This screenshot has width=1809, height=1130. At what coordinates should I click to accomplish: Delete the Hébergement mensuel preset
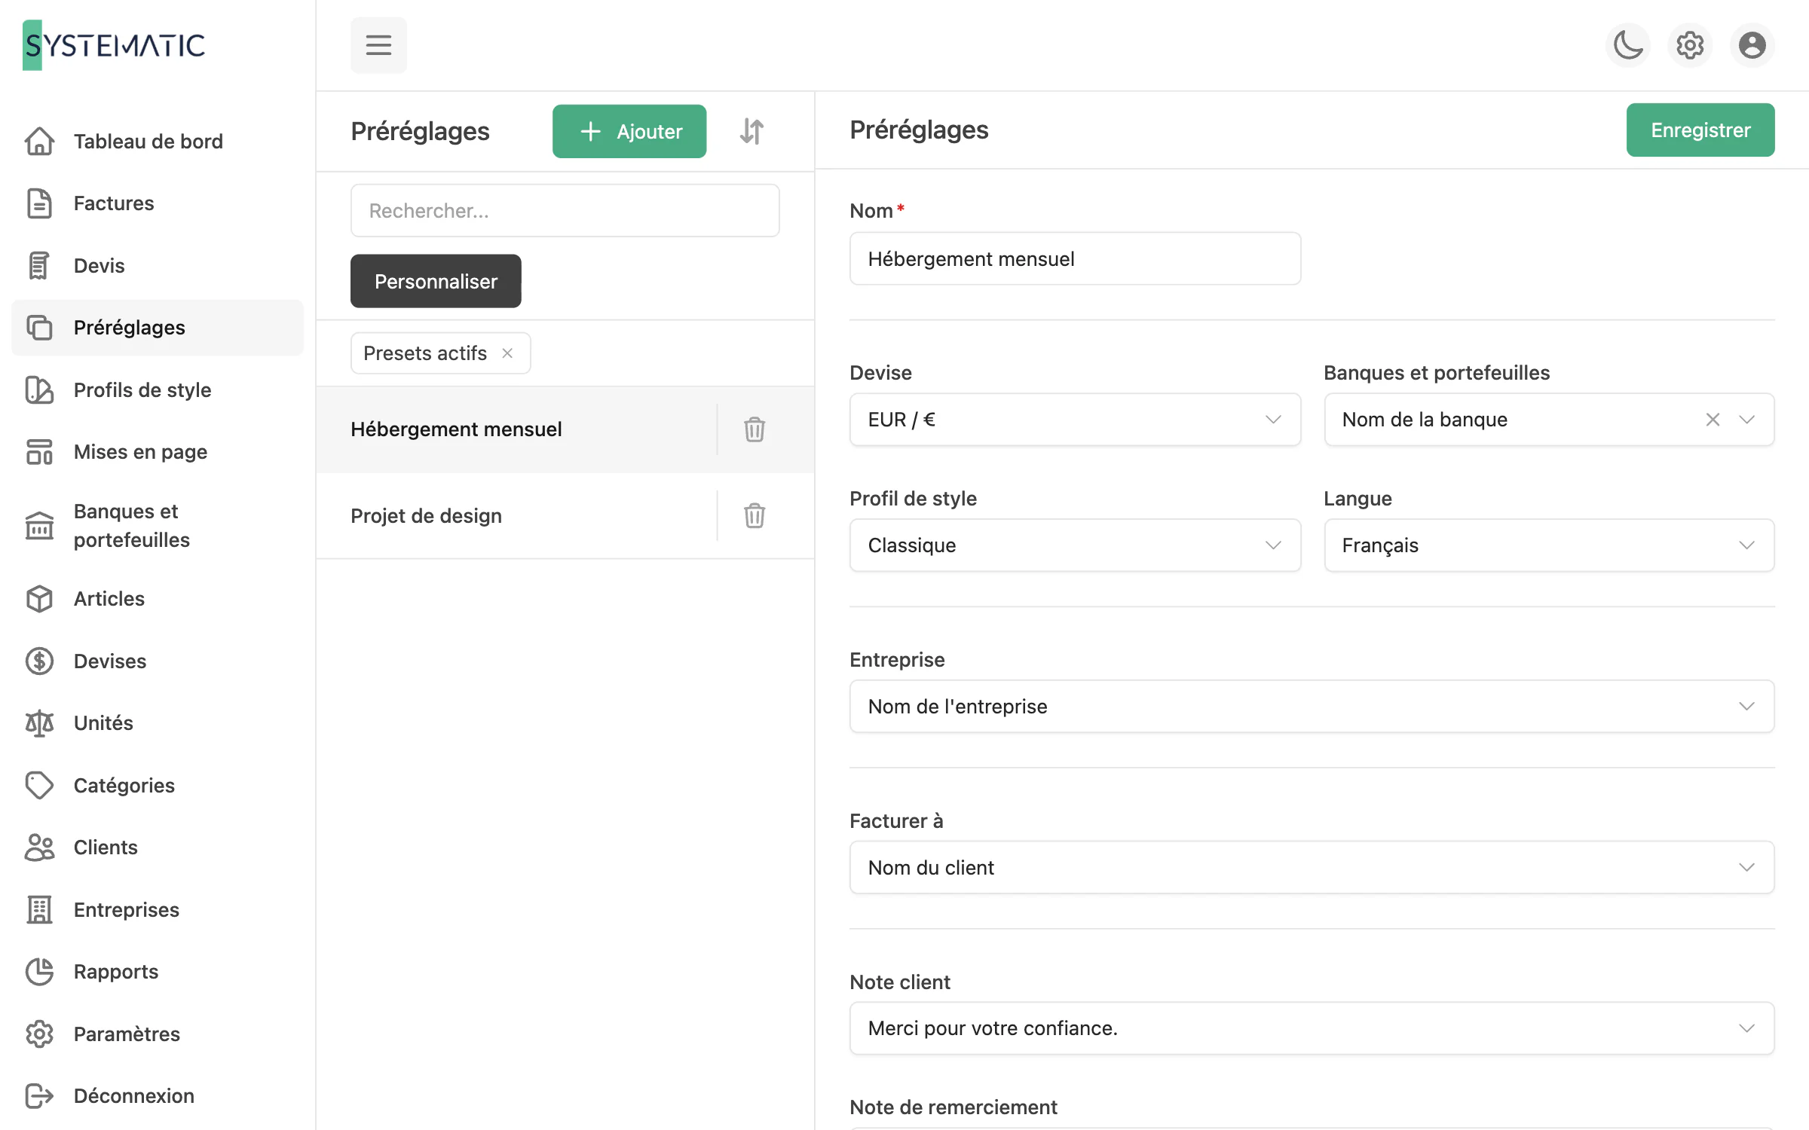[755, 429]
